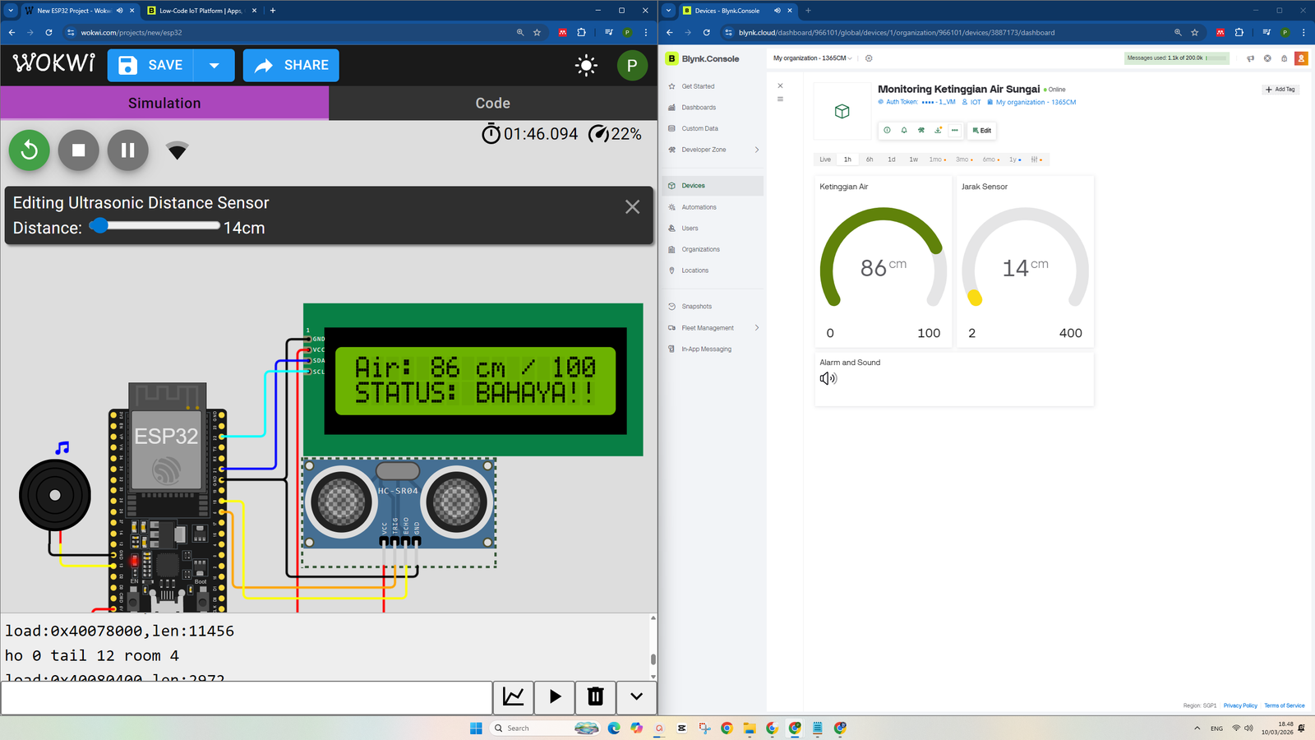
Task: Select the ESP32 board
Action: coord(167,497)
